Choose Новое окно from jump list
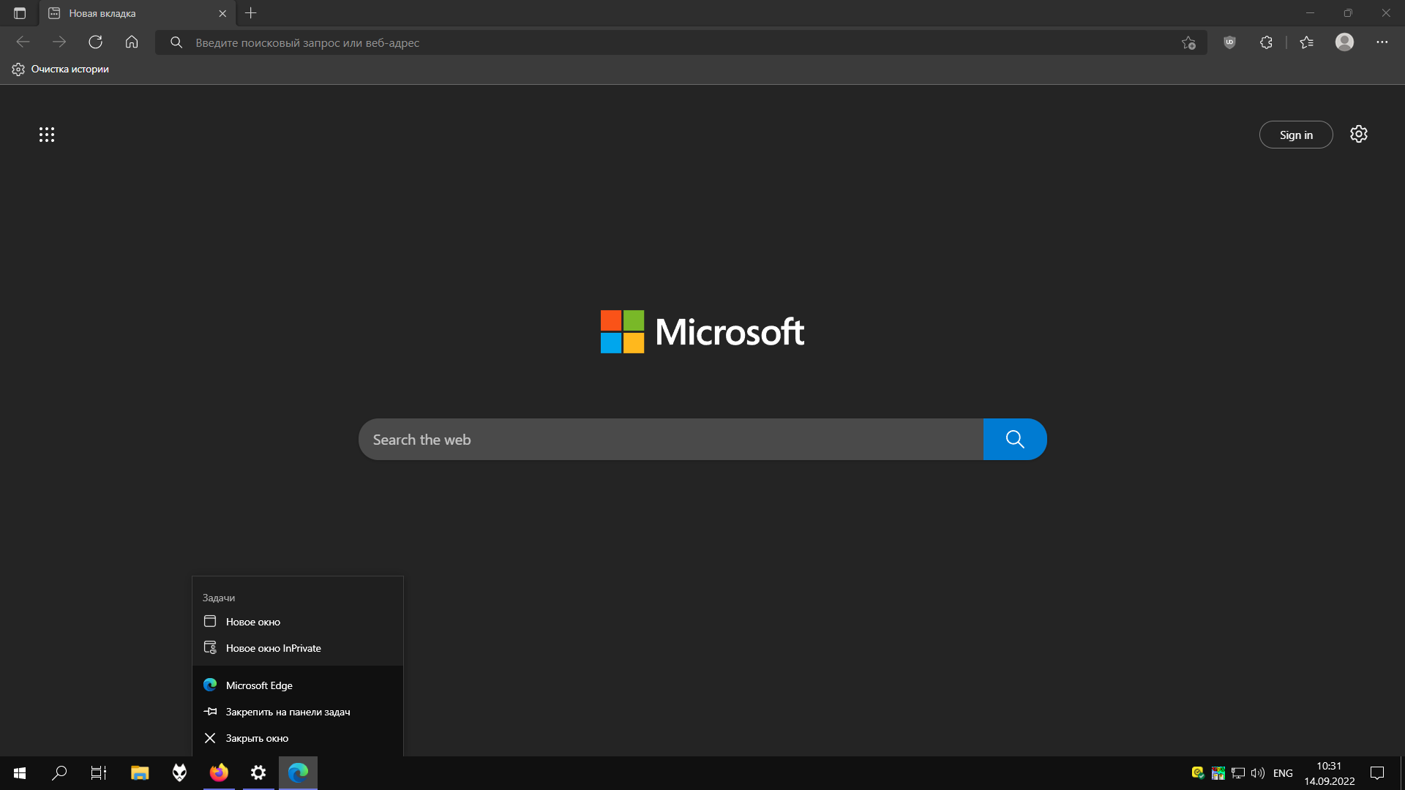 pos(298,622)
